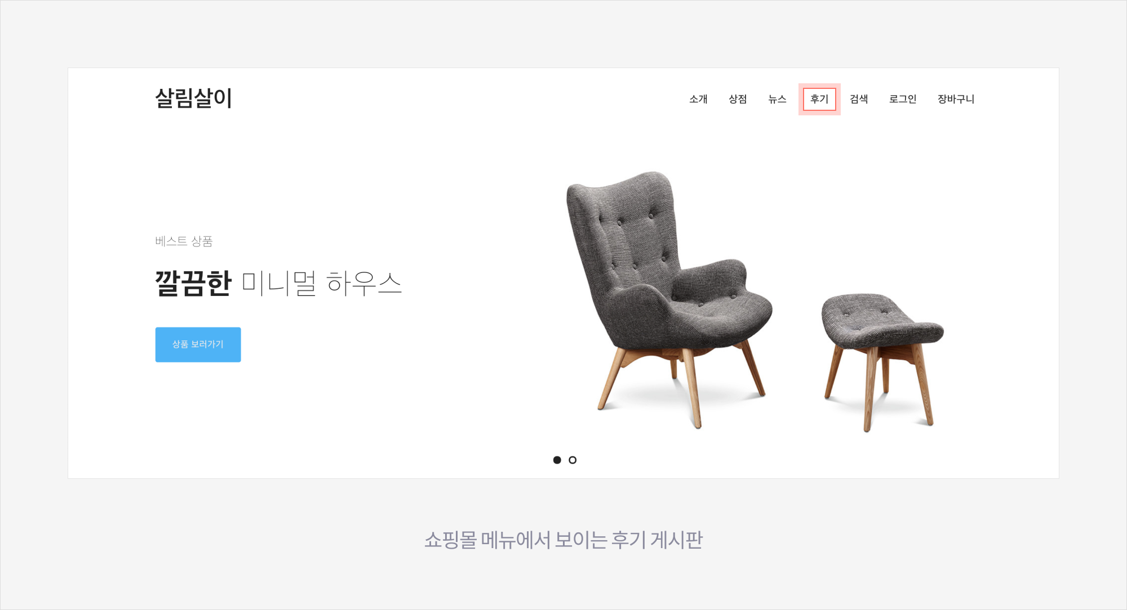
Task: Click the thin 미니멀 headline word
Action: [279, 283]
